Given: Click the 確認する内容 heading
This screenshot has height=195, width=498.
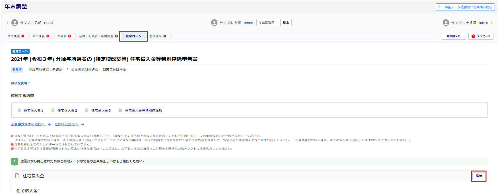Looking at the screenshot, I should [22, 96].
